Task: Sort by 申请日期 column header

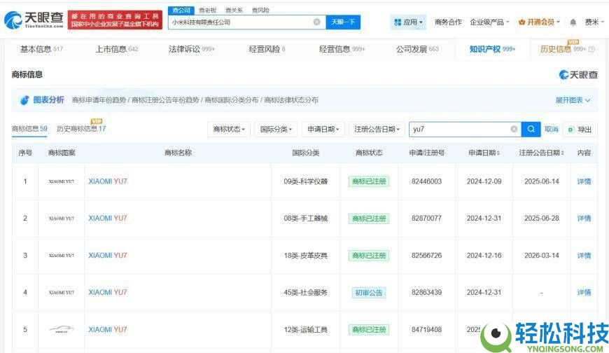Action: click(484, 153)
